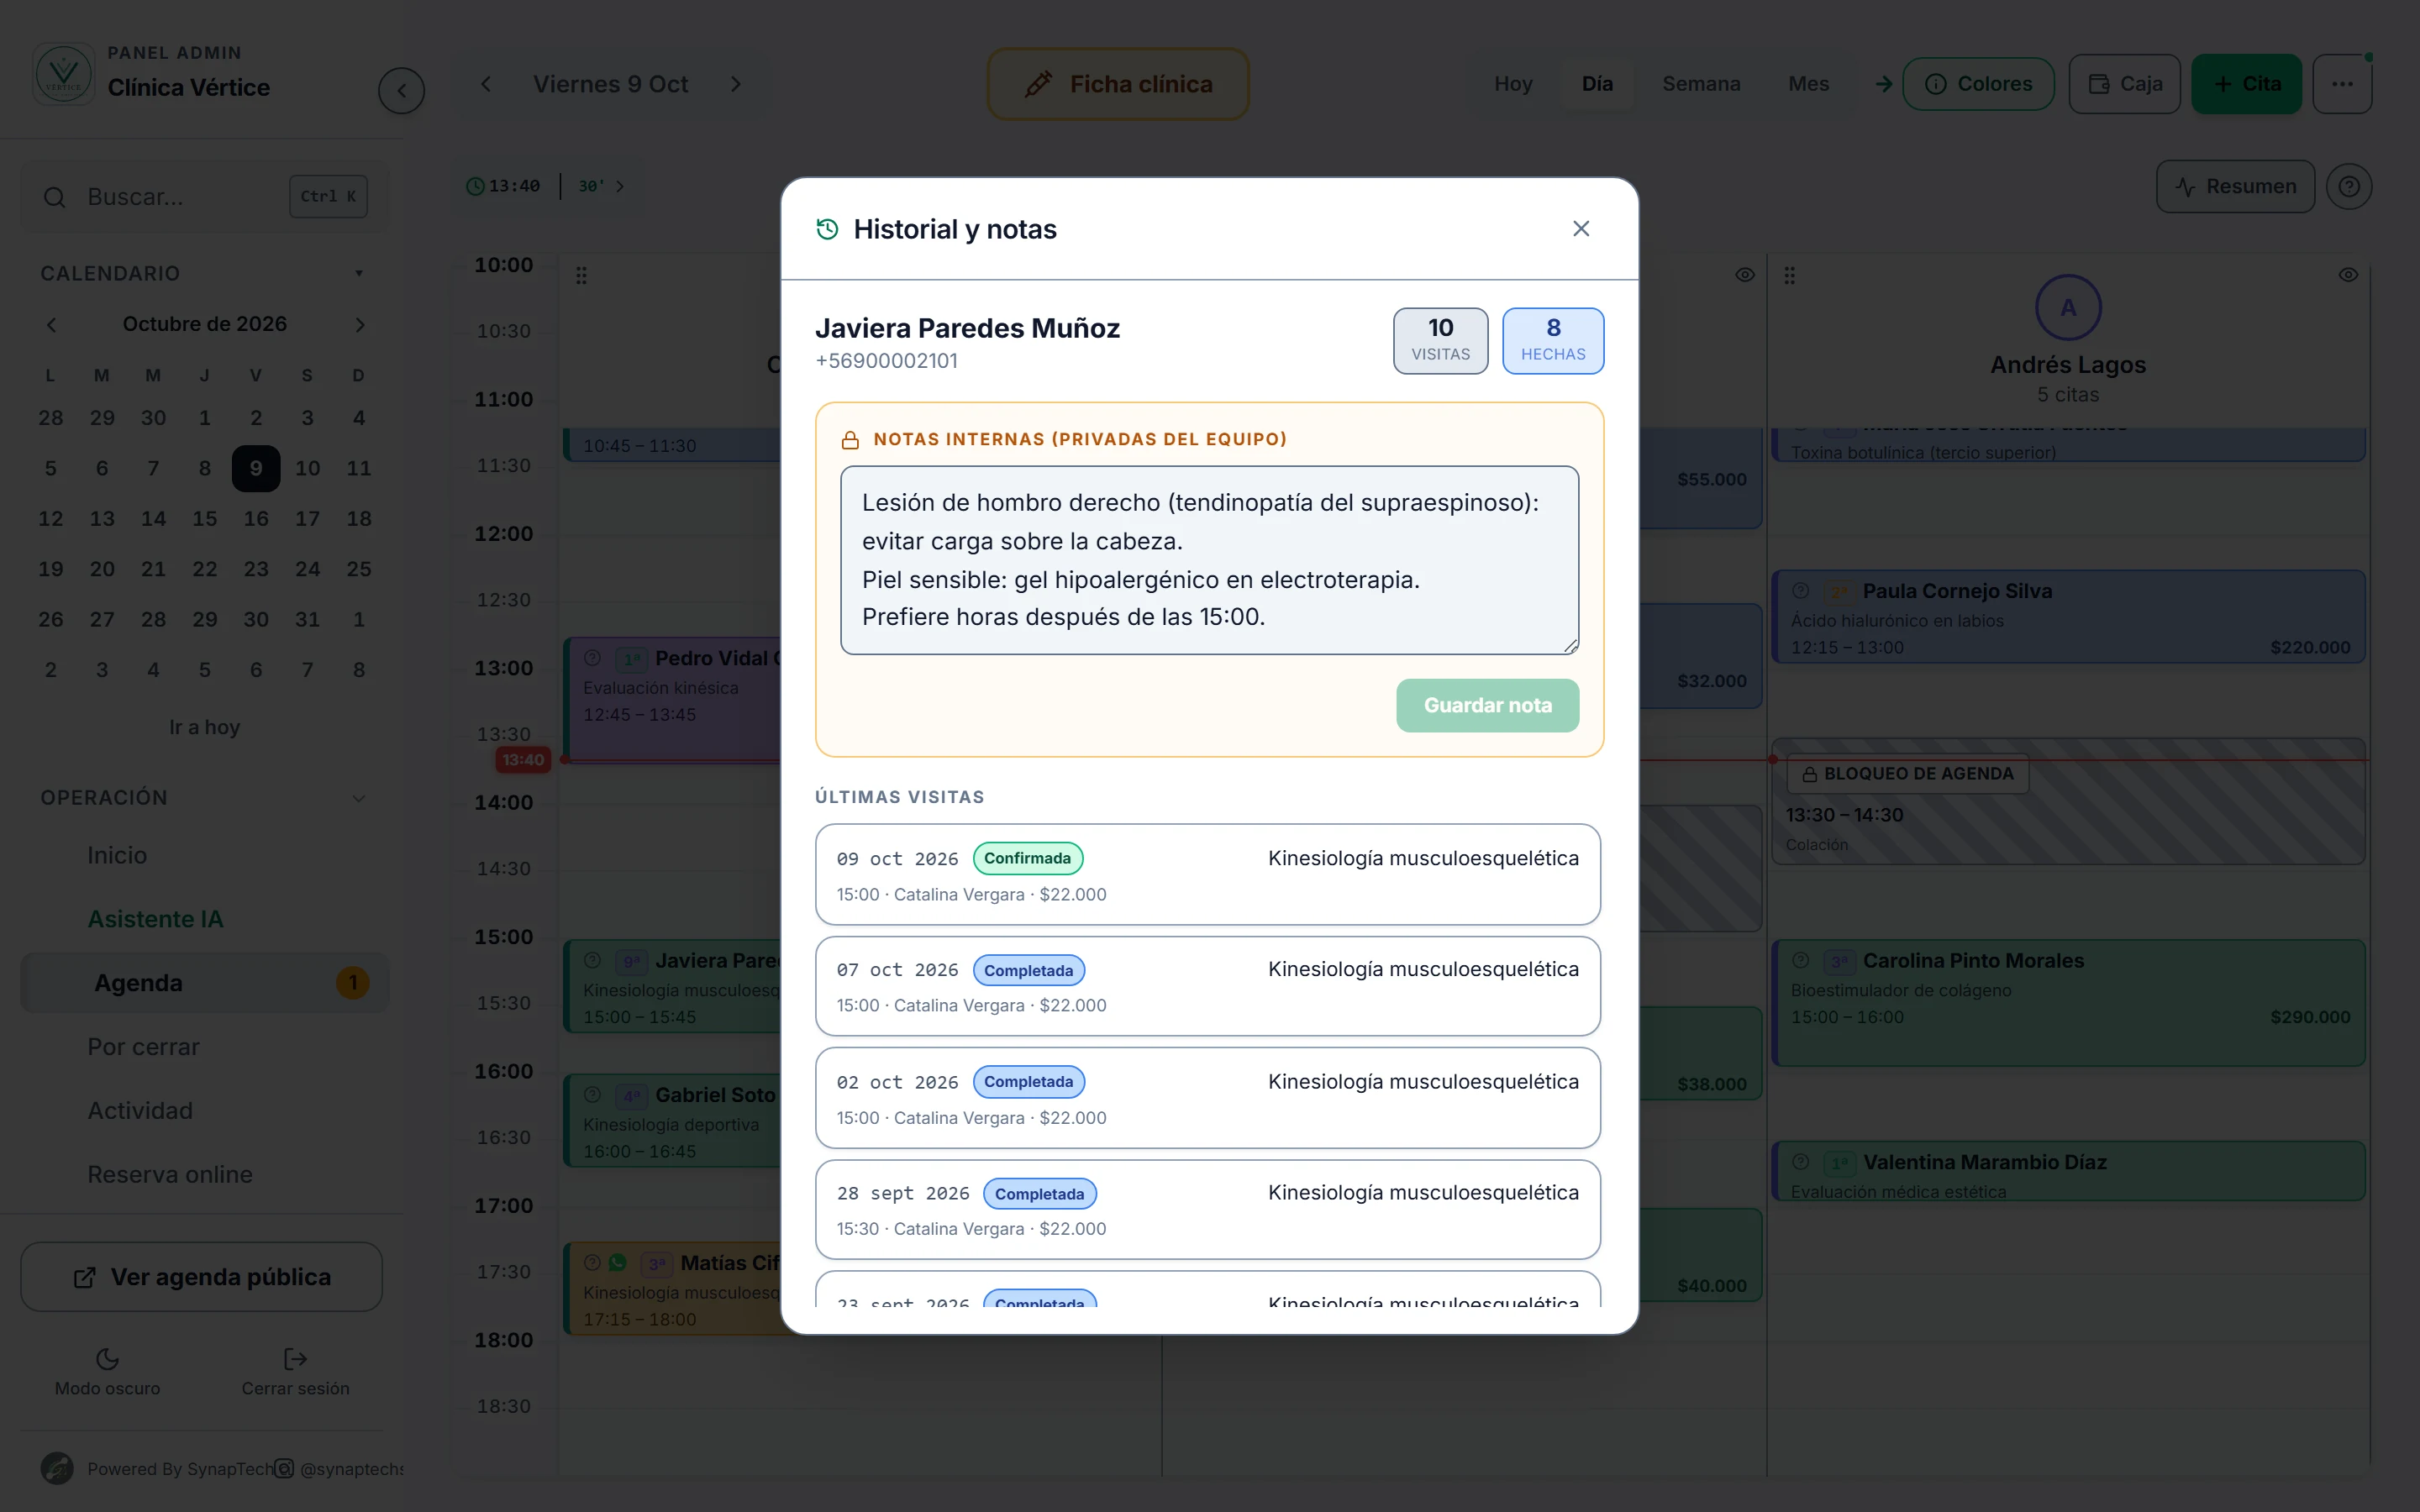
Task: Open the 8 Hechas counter badge
Action: 1552,341
